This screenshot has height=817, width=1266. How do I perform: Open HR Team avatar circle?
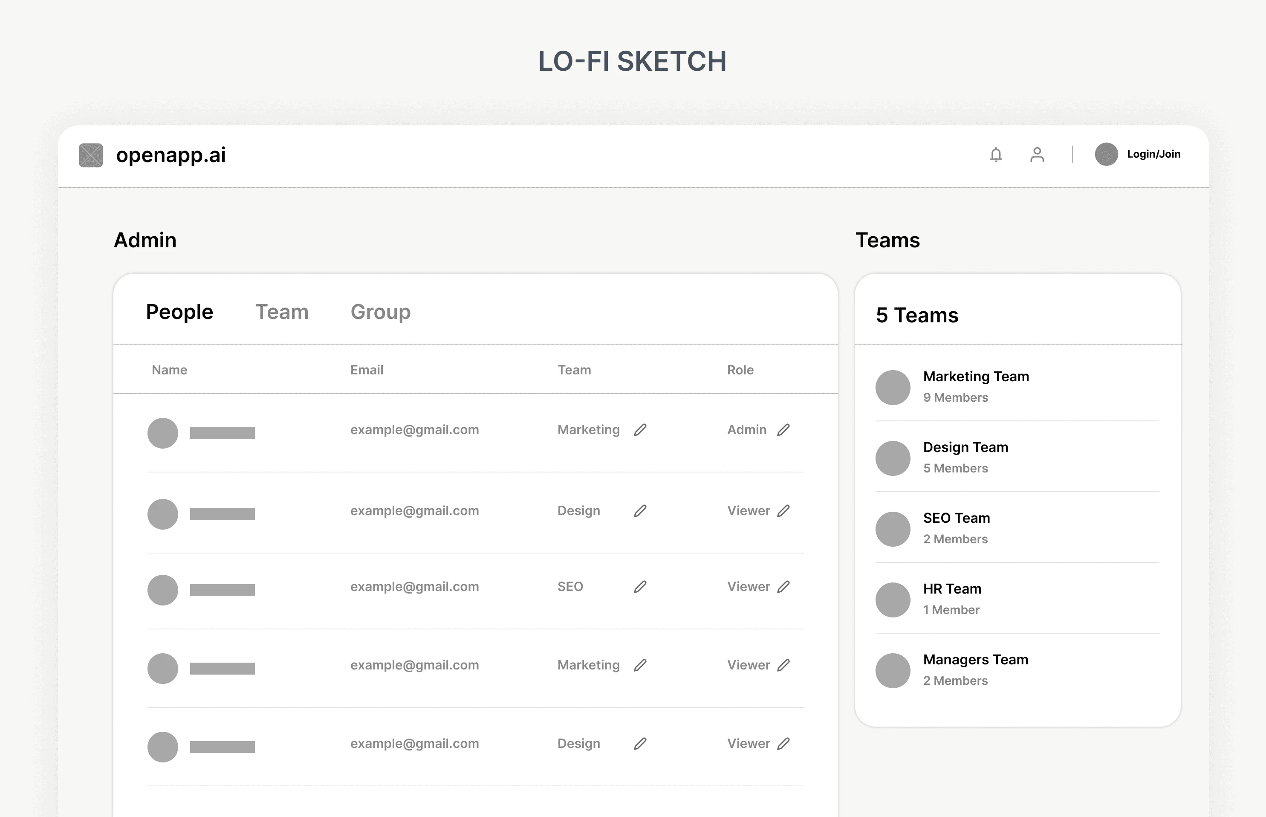point(893,600)
